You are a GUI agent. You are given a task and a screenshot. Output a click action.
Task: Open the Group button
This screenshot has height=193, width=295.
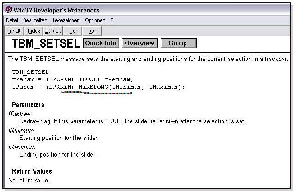(178, 43)
